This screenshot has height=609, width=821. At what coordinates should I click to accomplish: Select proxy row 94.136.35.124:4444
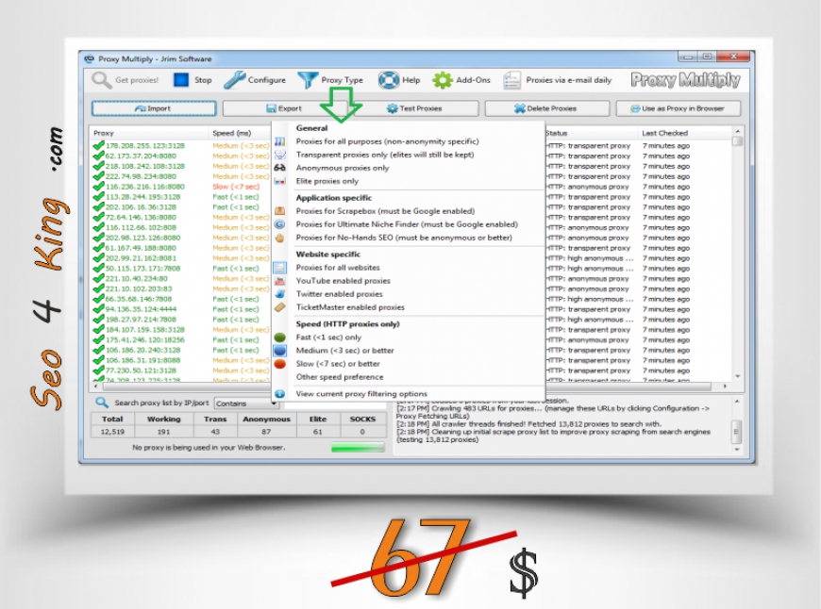point(142,308)
